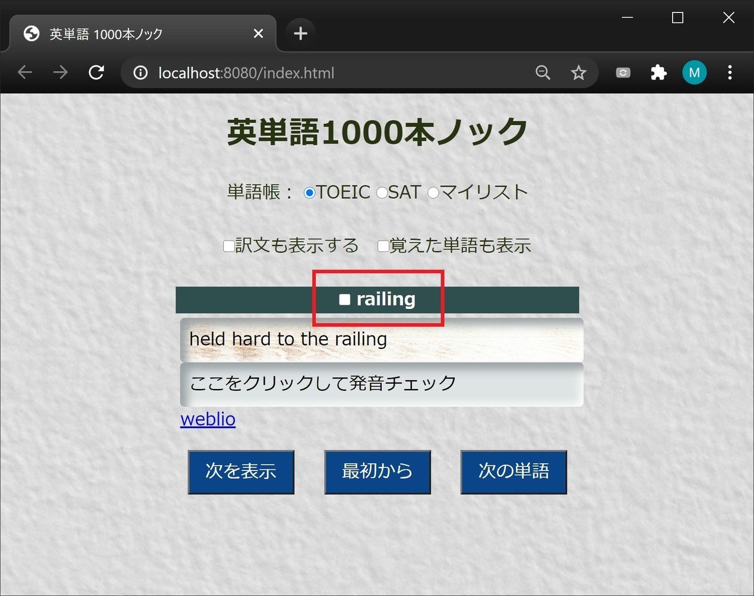The height and width of the screenshot is (596, 754).
Task: Open the Extensions puzzle piece icon
Action: (659, 73)
